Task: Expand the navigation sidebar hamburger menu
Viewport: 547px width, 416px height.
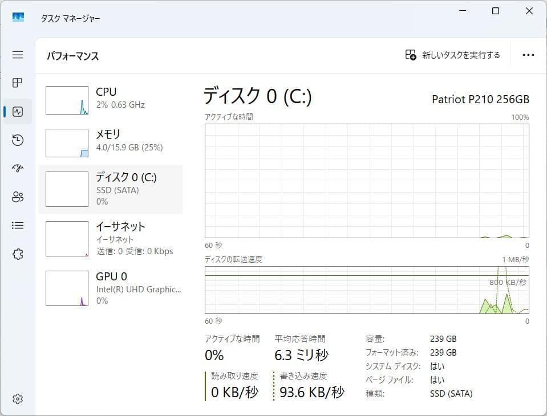Action: 17,55
